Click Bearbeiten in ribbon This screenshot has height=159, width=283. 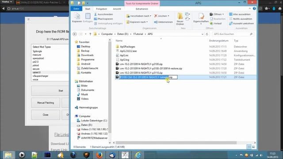point(218,19)
